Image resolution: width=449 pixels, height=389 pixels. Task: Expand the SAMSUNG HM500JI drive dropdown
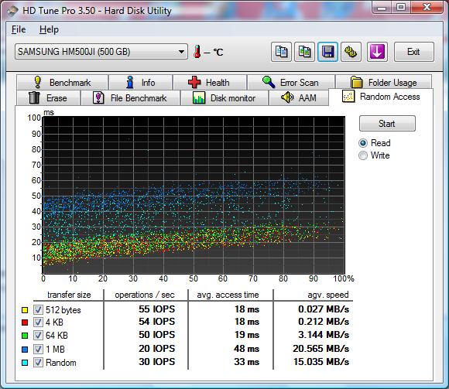click(x=101, y=52)
